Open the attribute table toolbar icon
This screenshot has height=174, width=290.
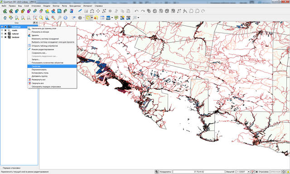point(102,18)
